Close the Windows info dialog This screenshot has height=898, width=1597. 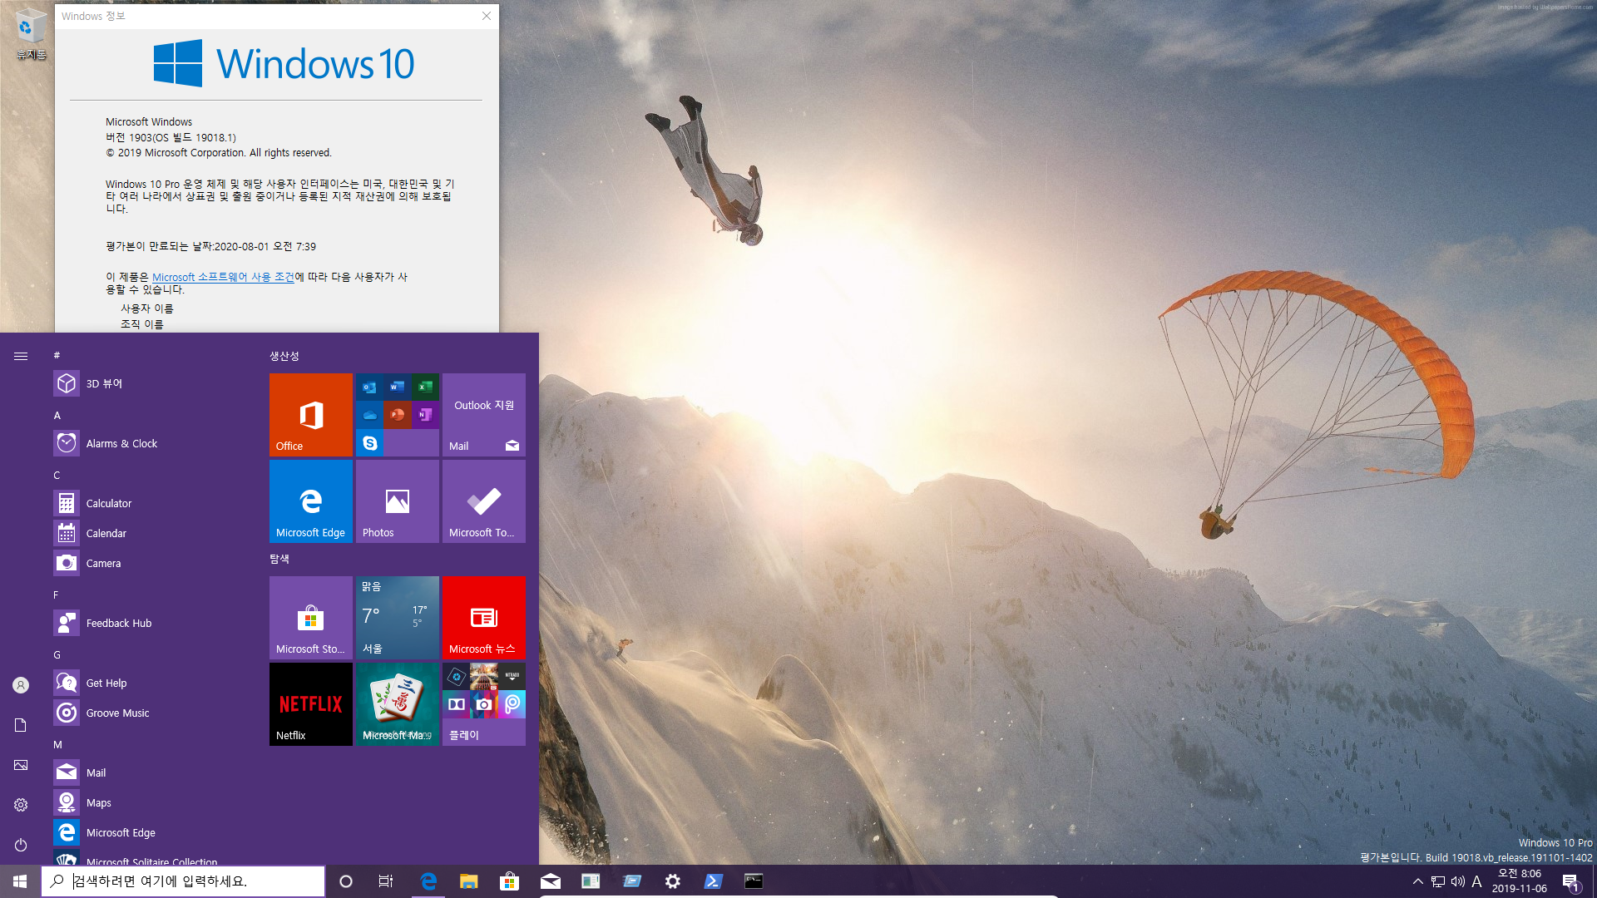pos(487,16)
